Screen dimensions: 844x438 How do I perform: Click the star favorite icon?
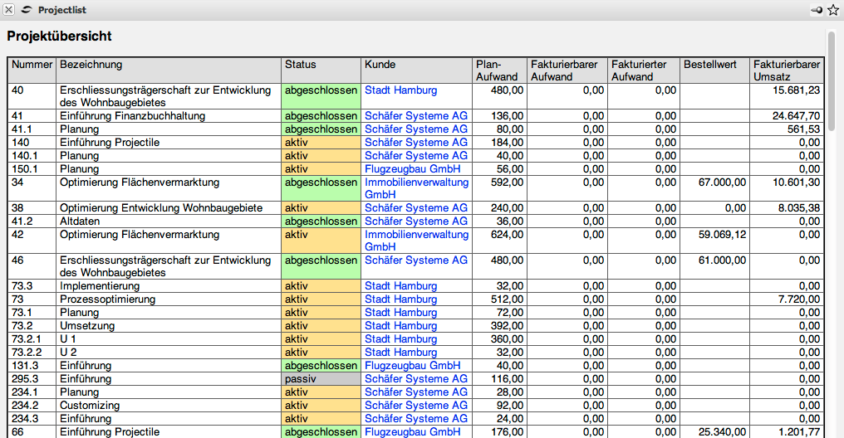[x=833, y=10]
